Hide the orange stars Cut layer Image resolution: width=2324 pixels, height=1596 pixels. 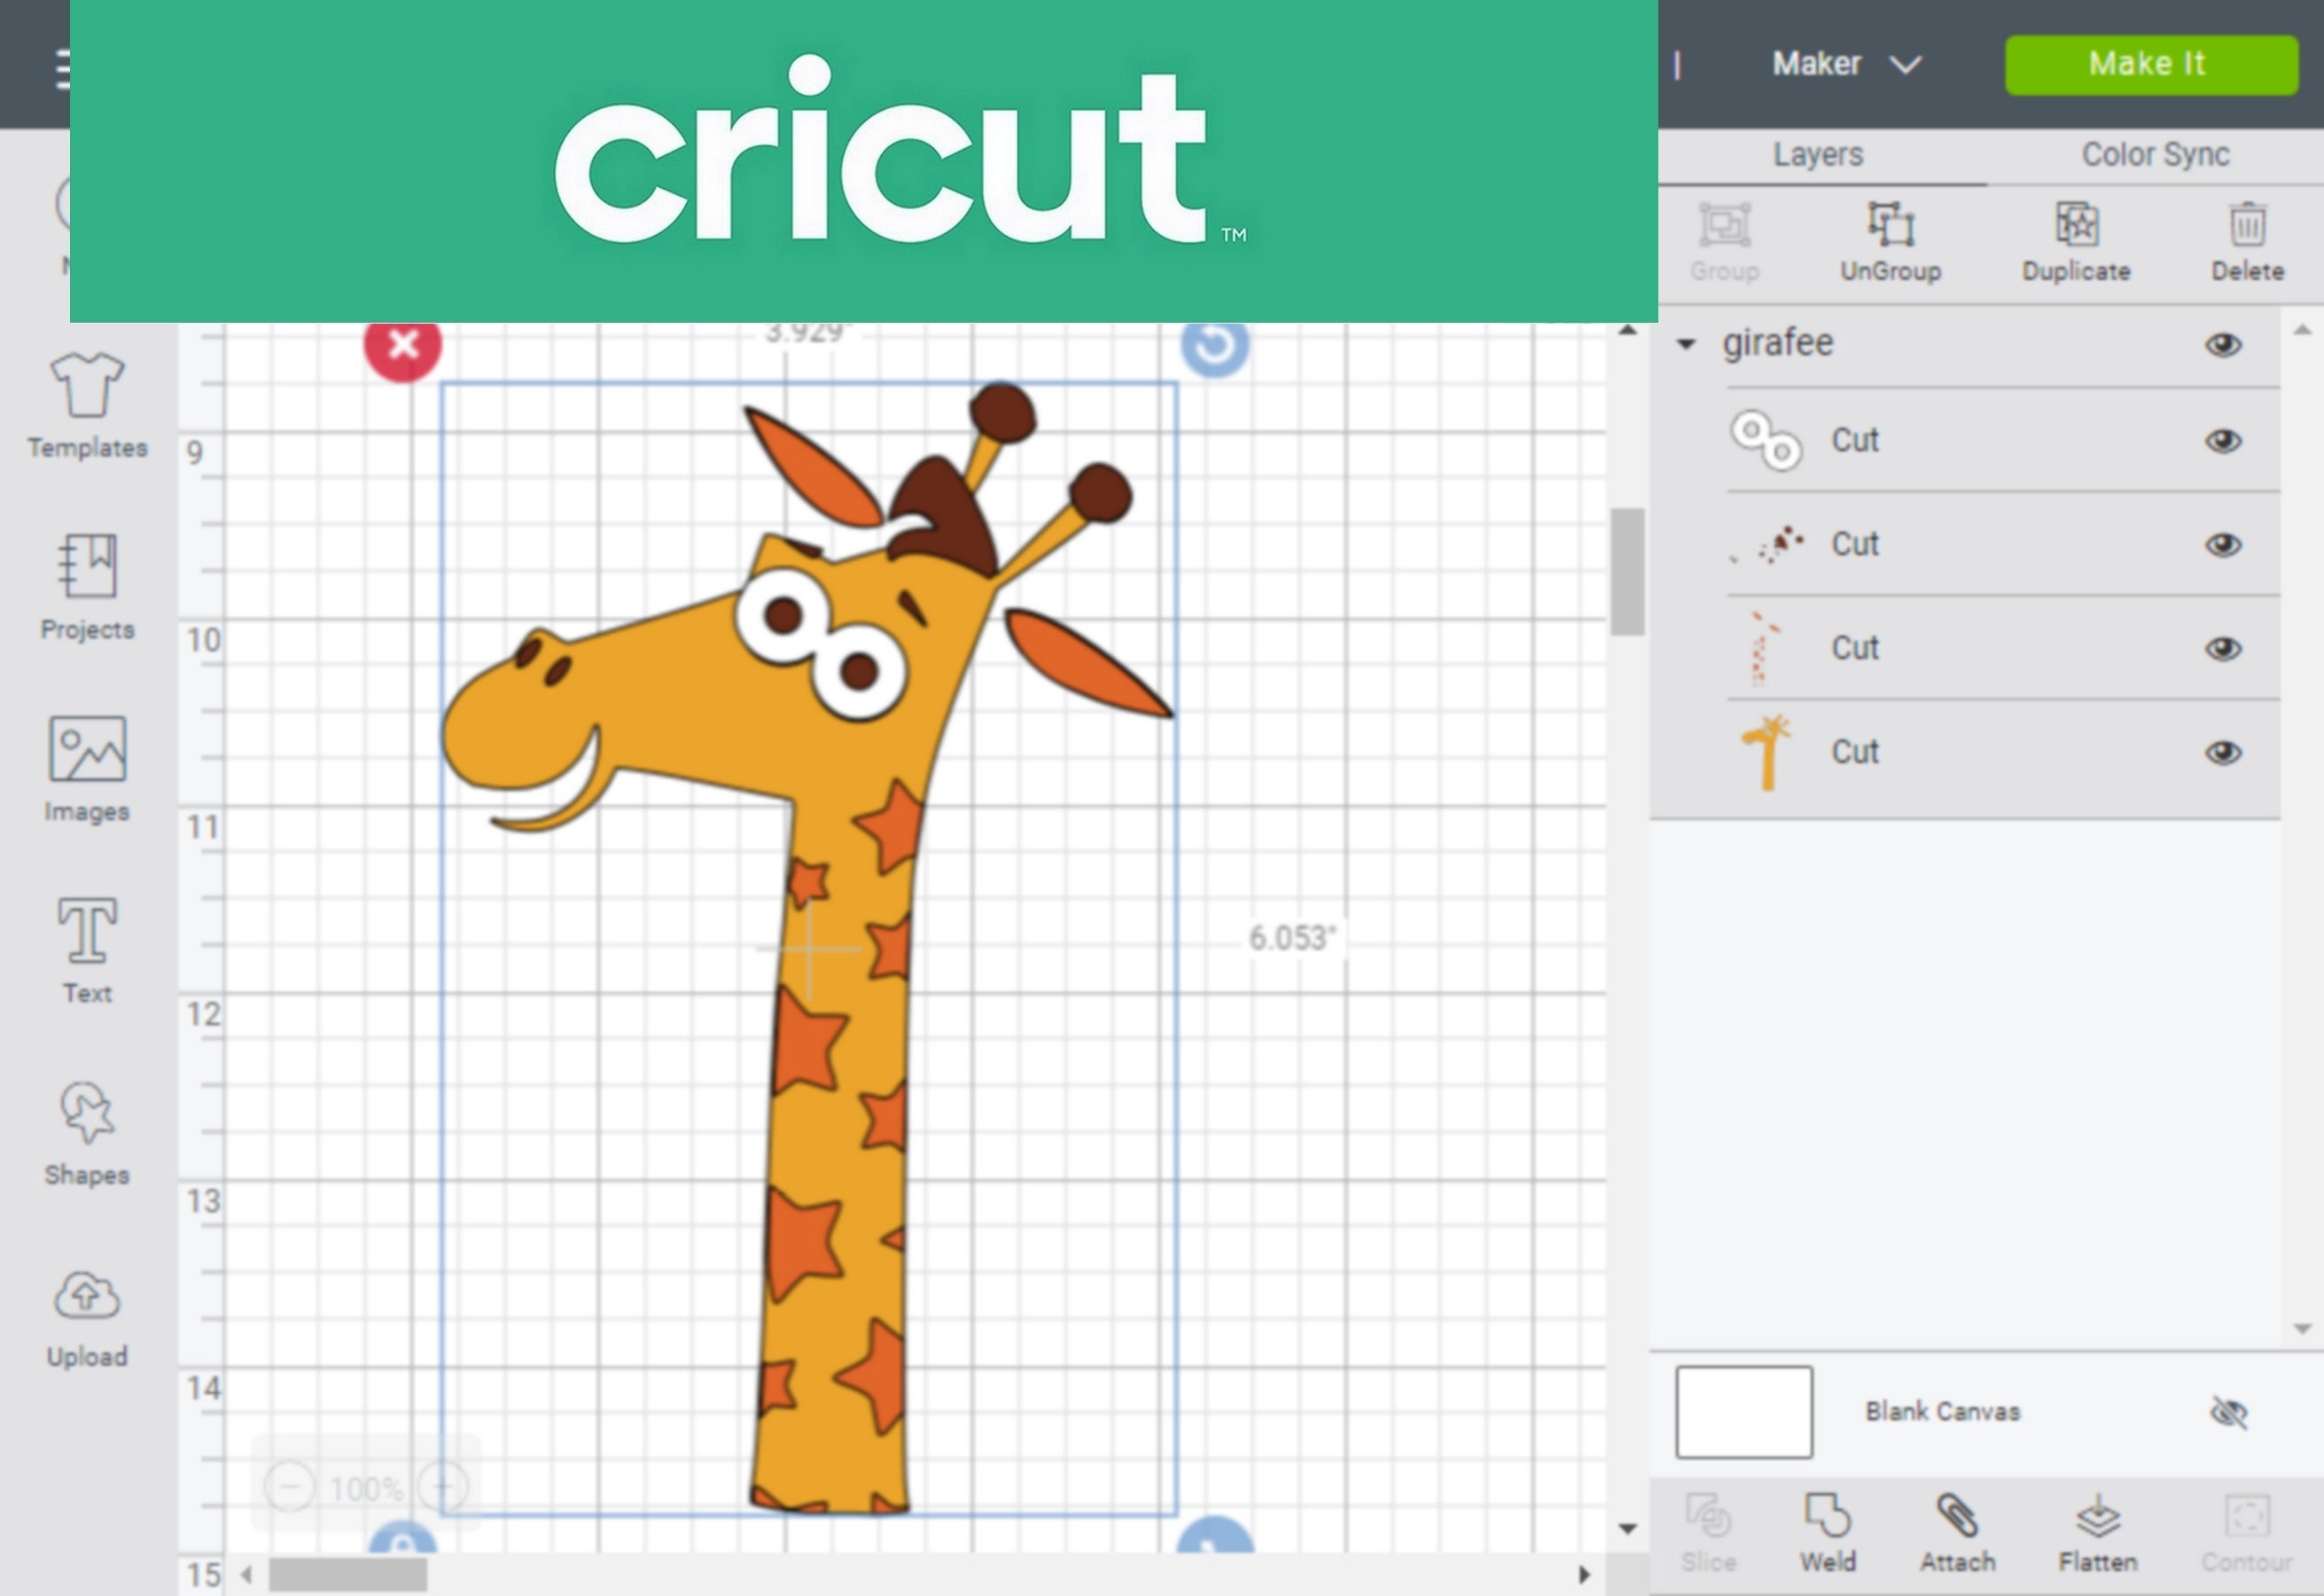(x=2223, y=648)
